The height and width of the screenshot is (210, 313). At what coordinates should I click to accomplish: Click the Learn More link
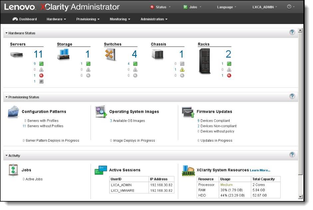click(x=260, y=170)
